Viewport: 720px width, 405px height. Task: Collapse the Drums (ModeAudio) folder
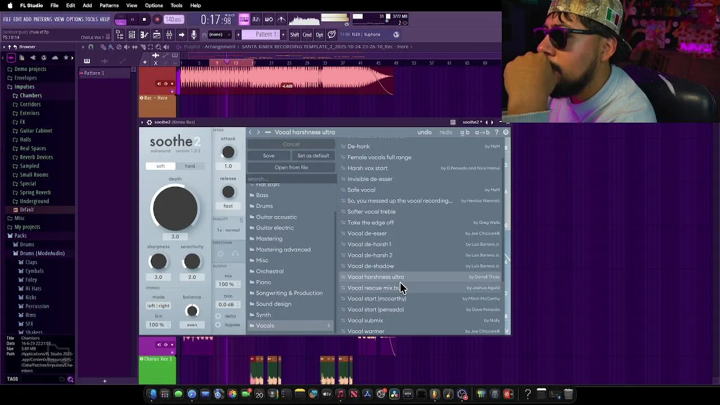42,253
